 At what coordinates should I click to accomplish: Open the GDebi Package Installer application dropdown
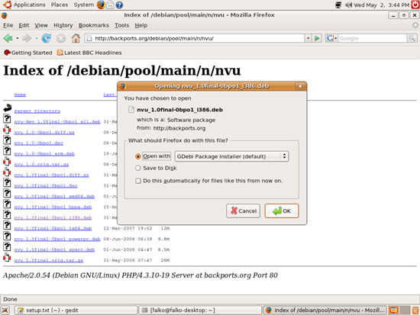231,156
